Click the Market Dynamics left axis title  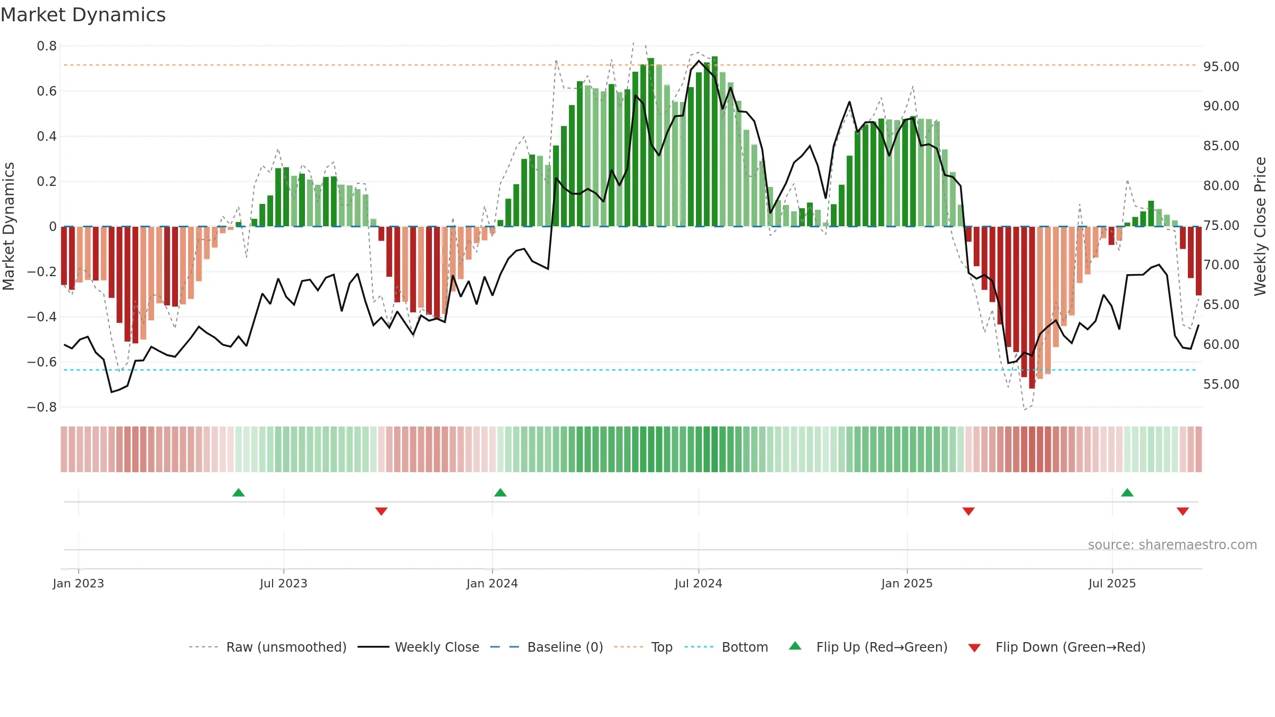pyautogui.click(x=9, y=226)
